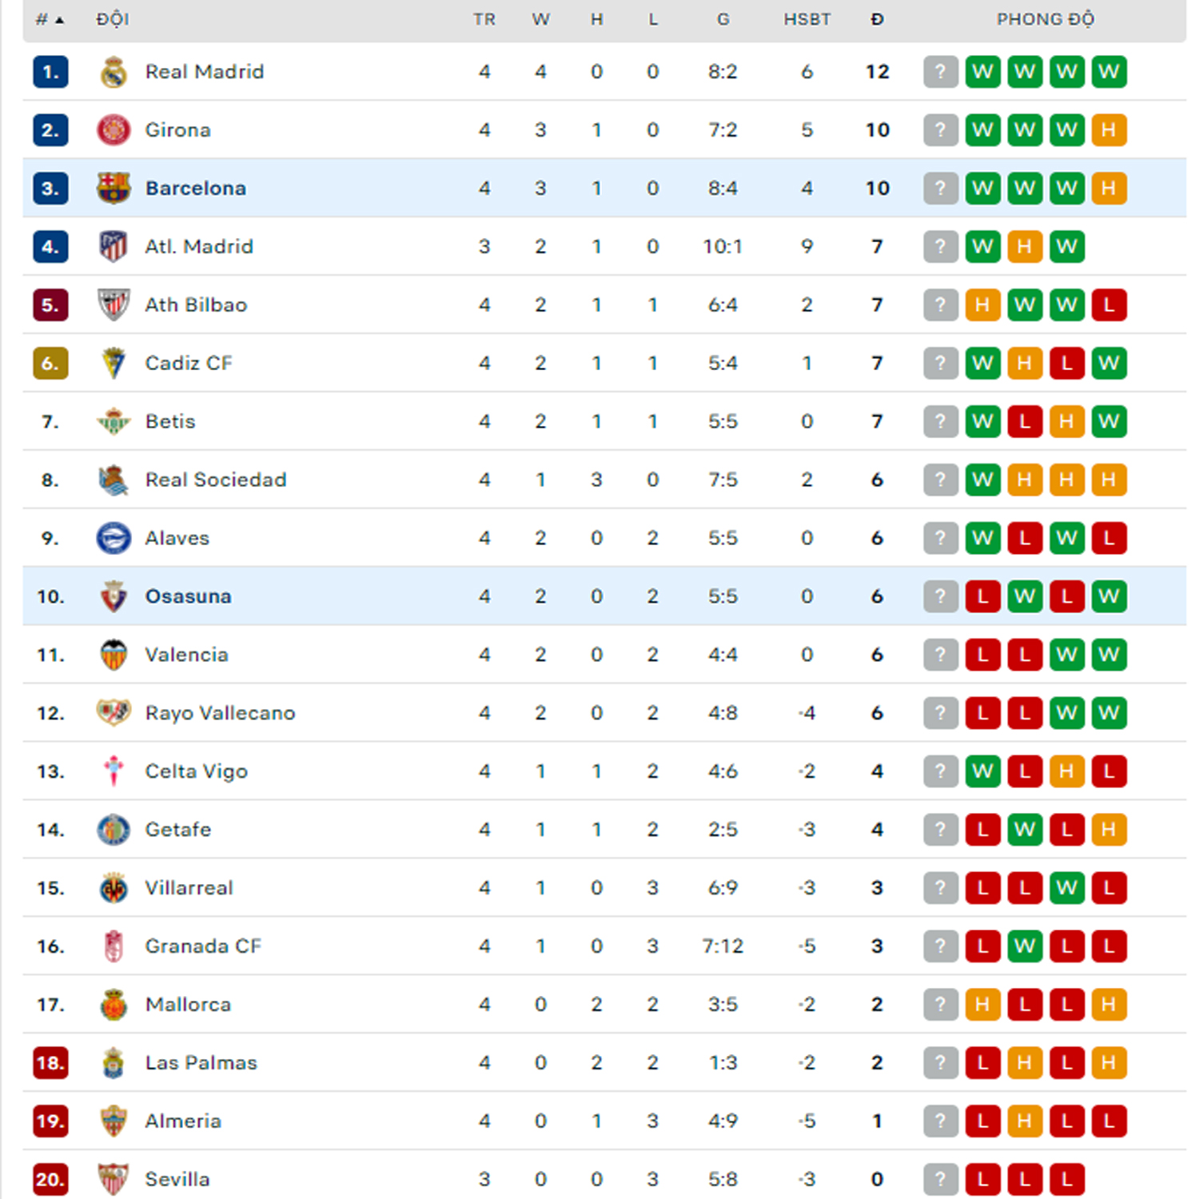Sort standings by the Đ points header
The height and width of the screenshot is (1199, 1199).
click(x=877, y=19)
